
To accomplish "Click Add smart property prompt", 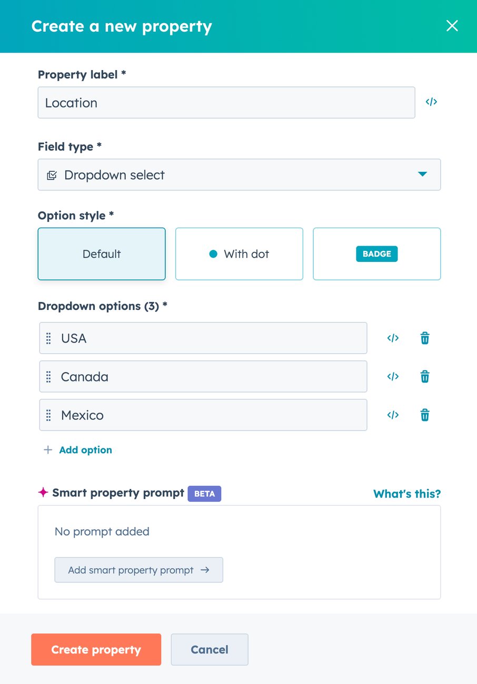I will (x=138, y=570).
